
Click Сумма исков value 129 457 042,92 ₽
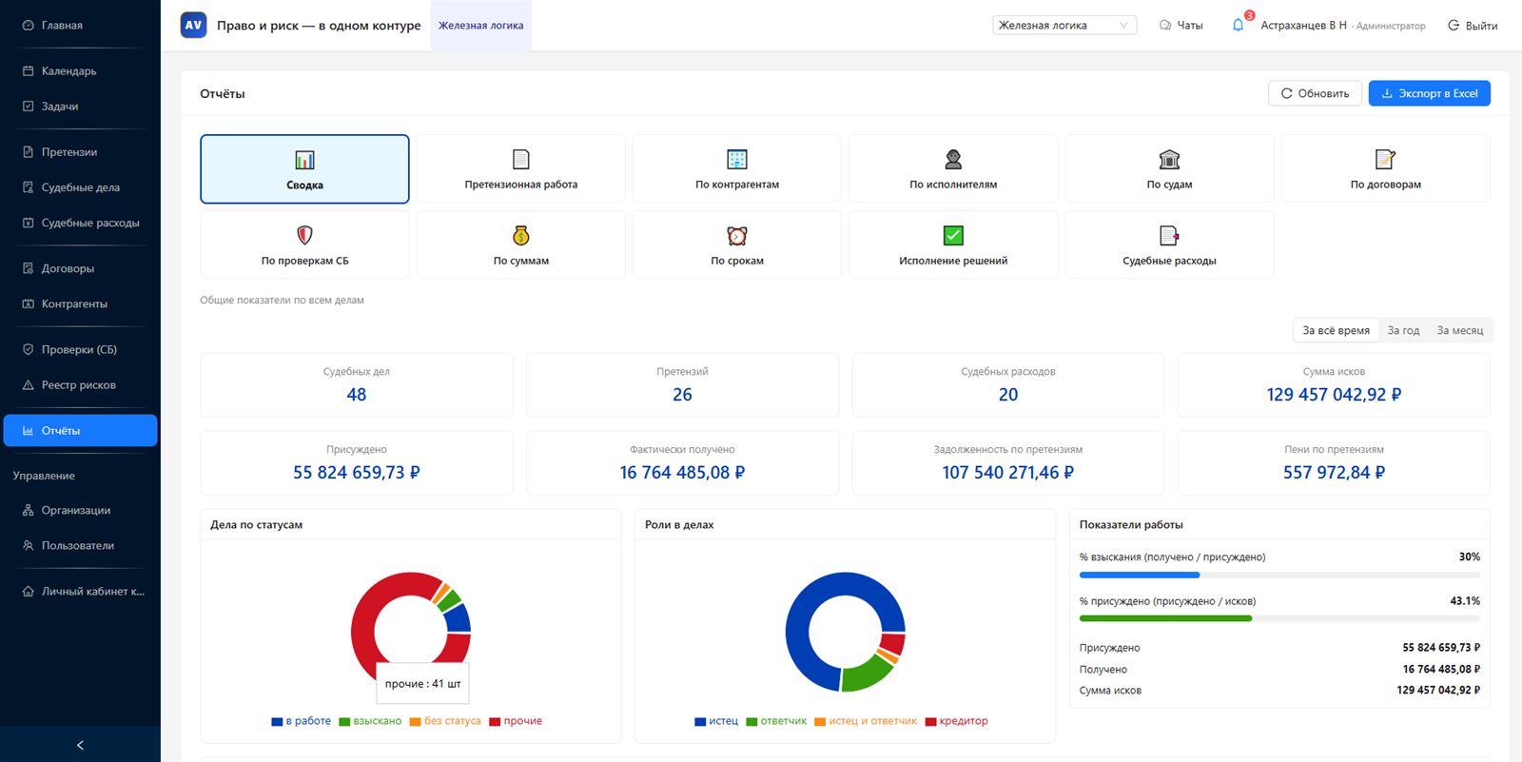pyautogui.click(x=1334, y=395)
